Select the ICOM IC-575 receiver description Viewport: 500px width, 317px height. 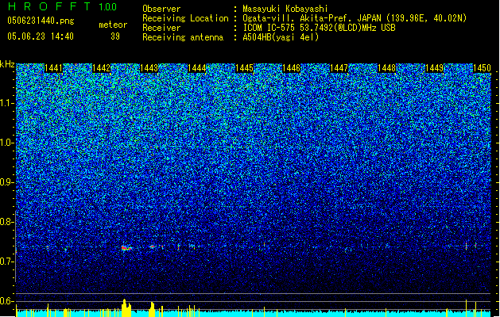click(320, 28)
